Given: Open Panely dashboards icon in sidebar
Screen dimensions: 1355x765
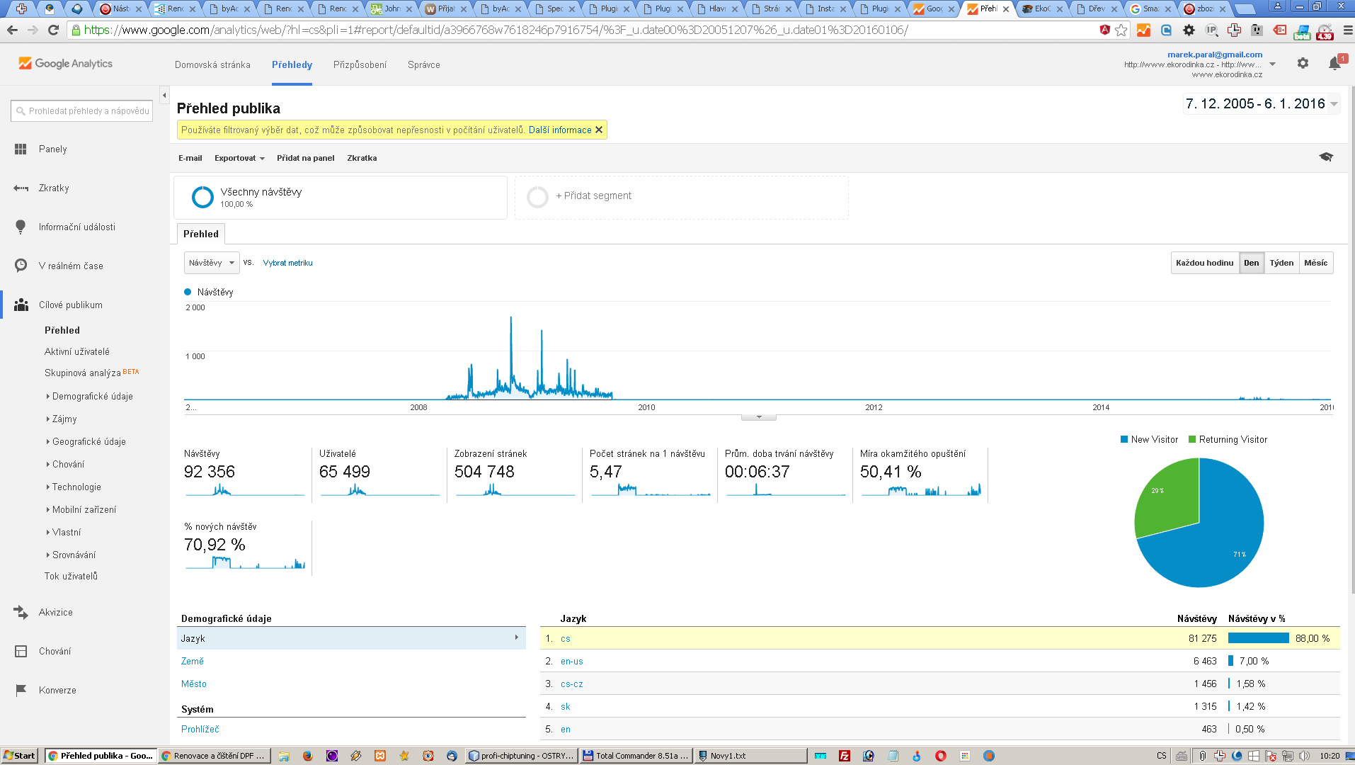Looking at the screenshot, I should point(21,149).
